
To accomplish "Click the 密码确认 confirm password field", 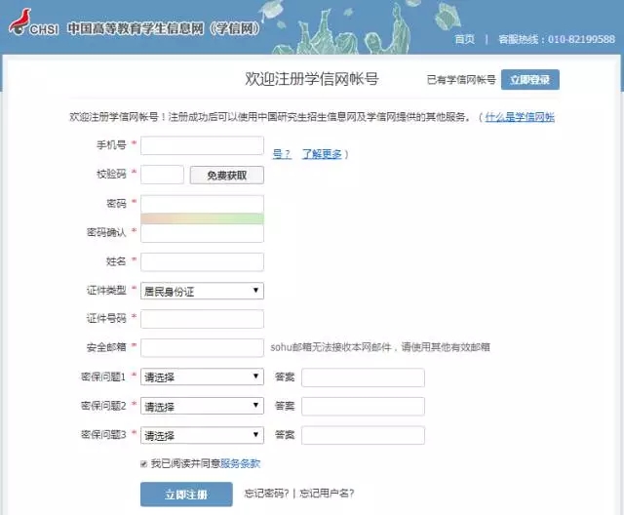I will coord(203,233).
